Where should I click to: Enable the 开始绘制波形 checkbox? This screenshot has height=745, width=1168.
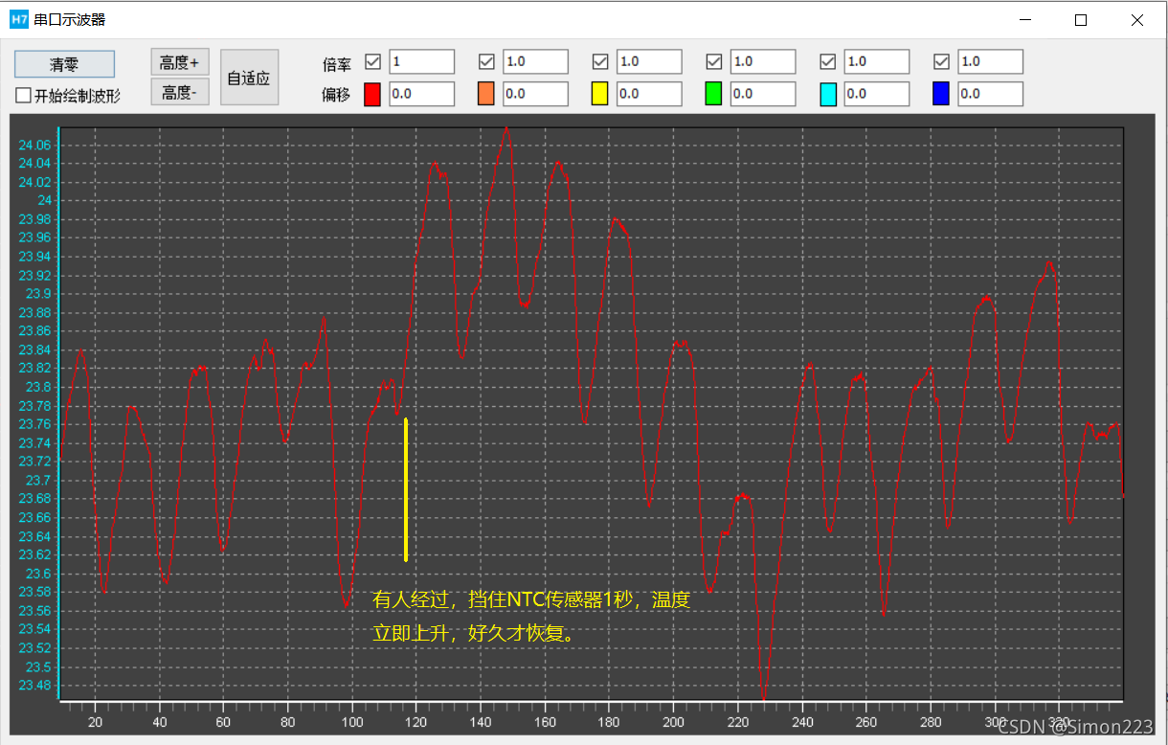[x=24, y=96]
